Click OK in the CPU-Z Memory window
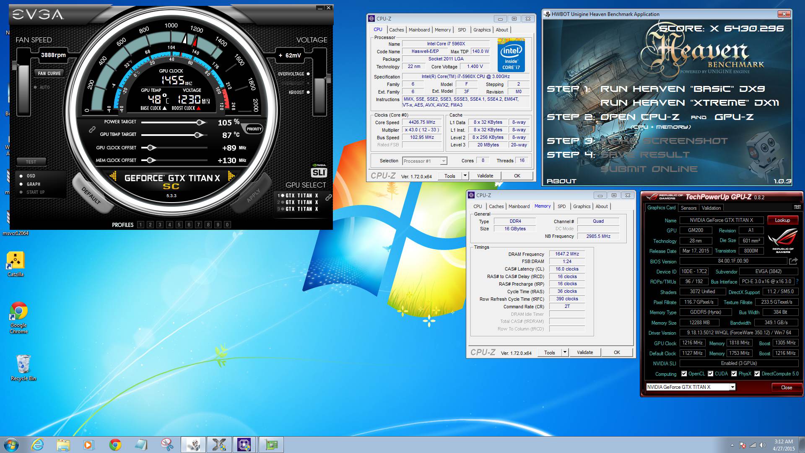 (x=617, y=352)
